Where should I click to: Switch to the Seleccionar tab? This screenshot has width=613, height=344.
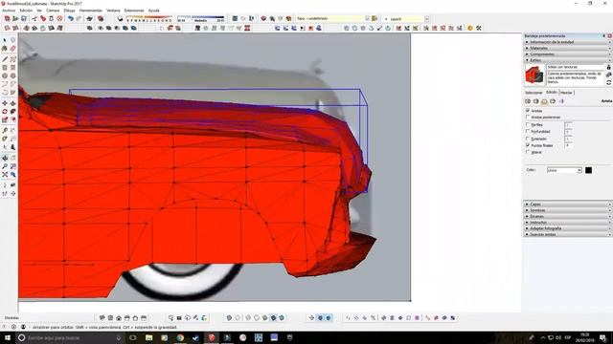534,93
